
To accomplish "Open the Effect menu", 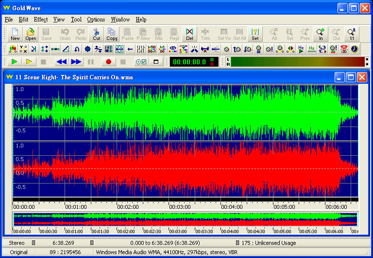I will tap(41, 19).
